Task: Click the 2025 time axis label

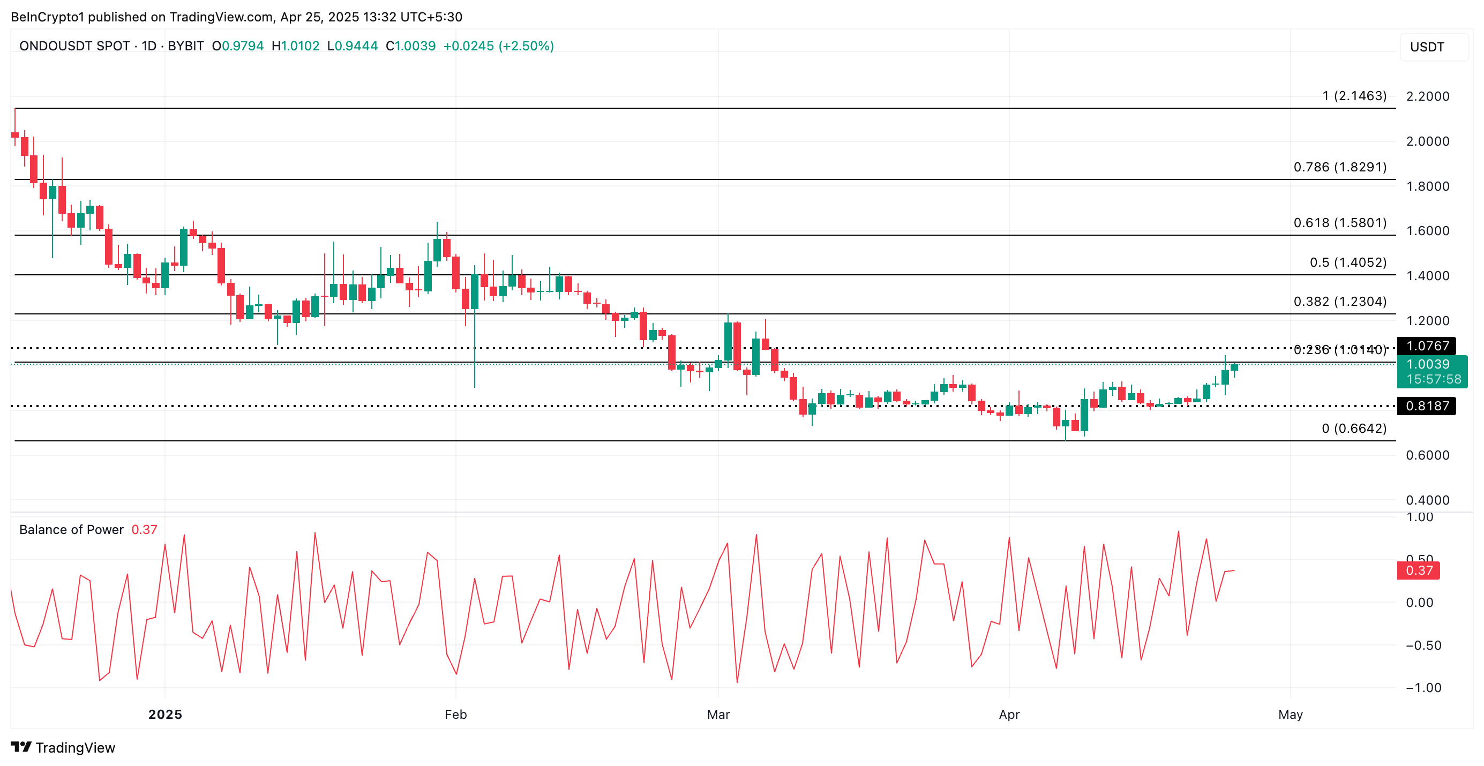Action: click(165, 714)
